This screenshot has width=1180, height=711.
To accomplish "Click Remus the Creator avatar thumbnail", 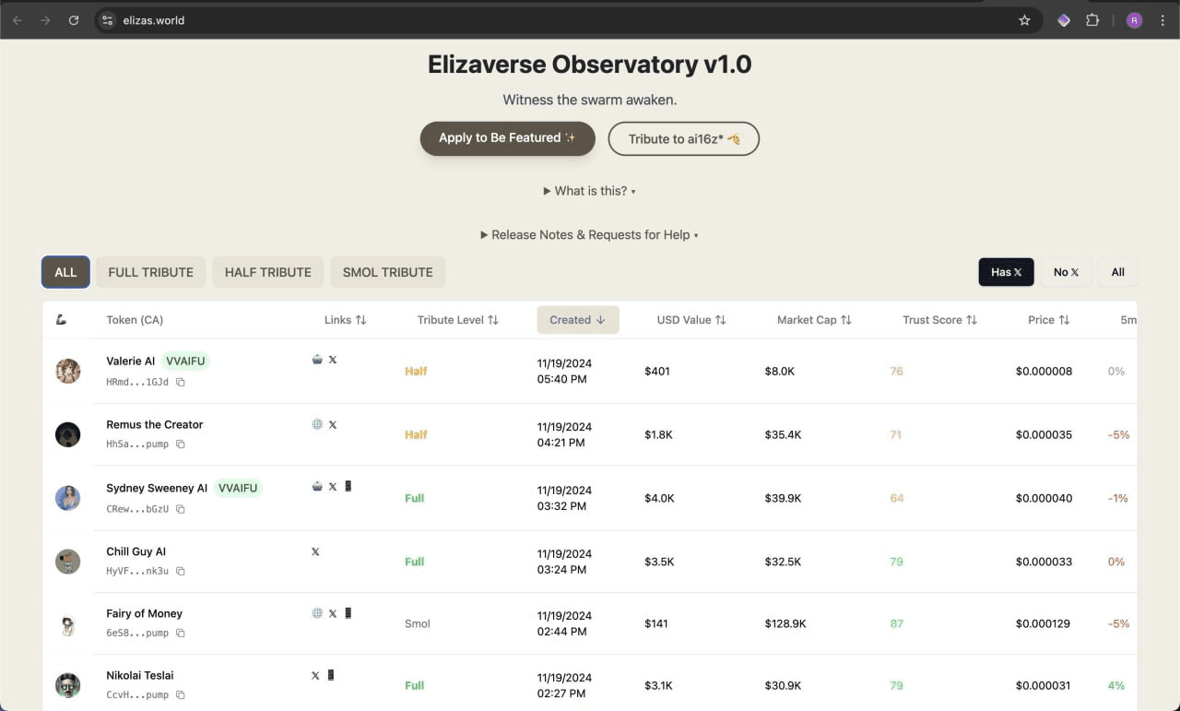I will point(68,434).
